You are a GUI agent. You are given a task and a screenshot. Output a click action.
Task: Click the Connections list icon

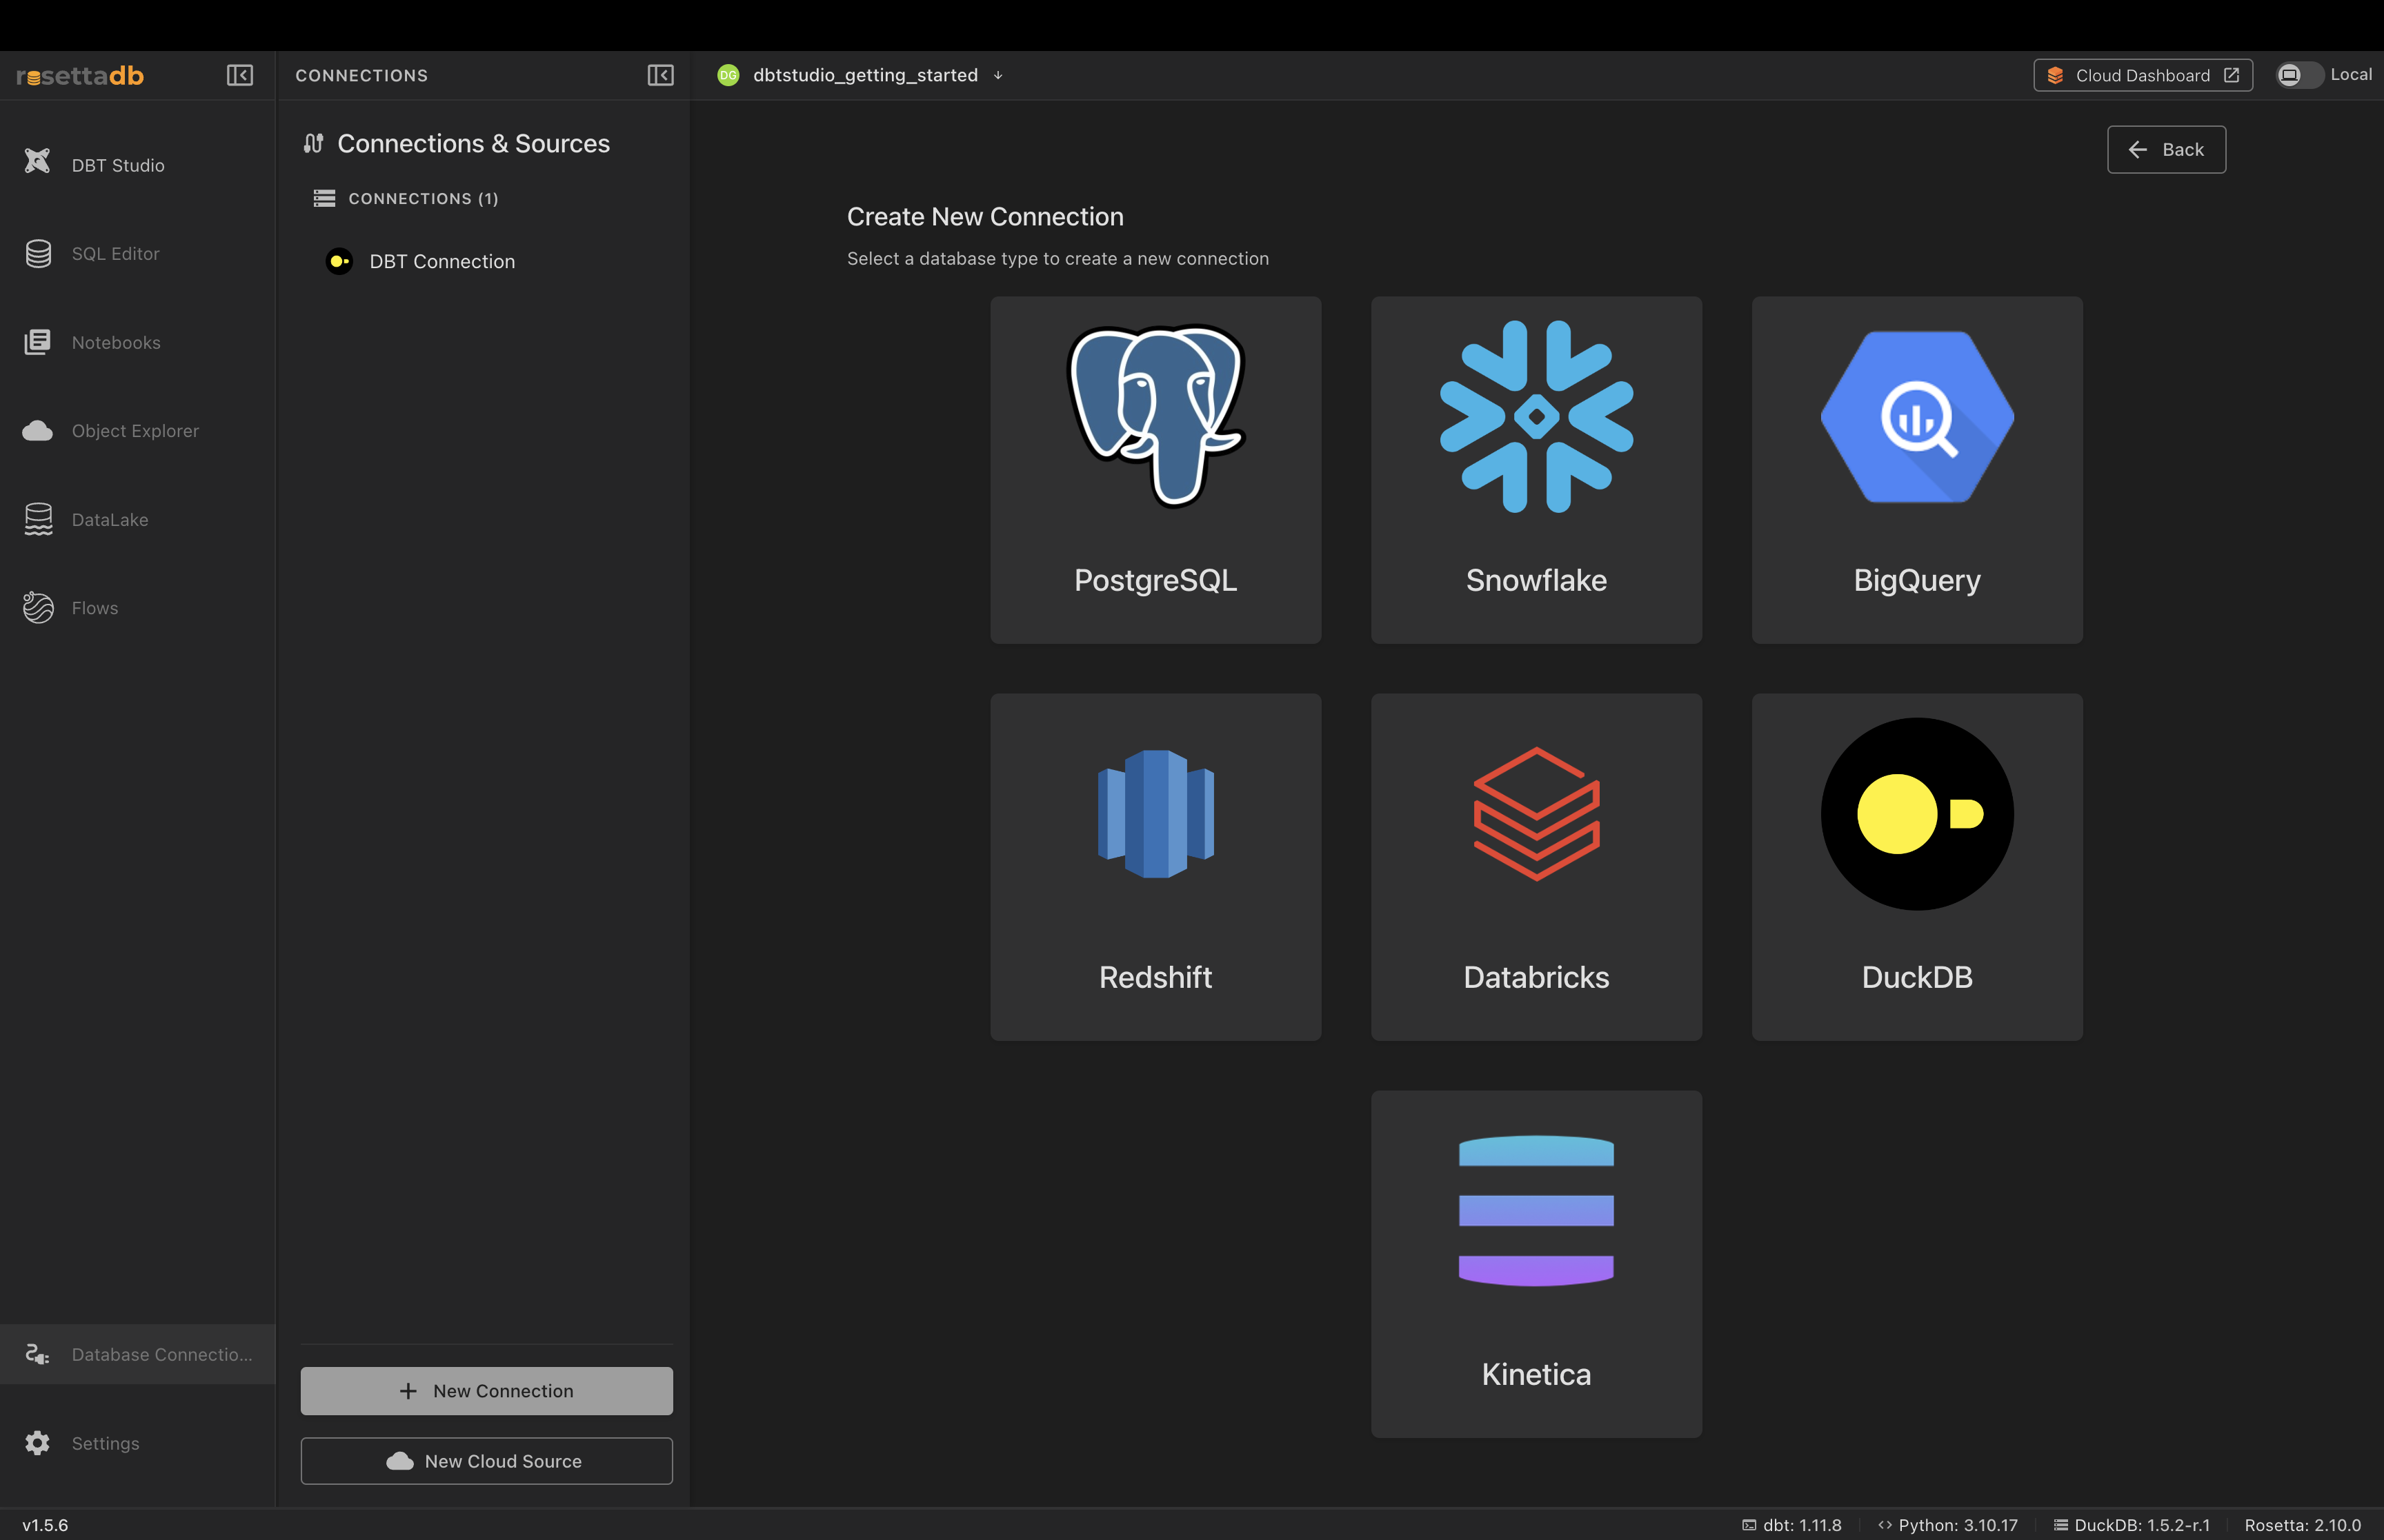(324, 199)
